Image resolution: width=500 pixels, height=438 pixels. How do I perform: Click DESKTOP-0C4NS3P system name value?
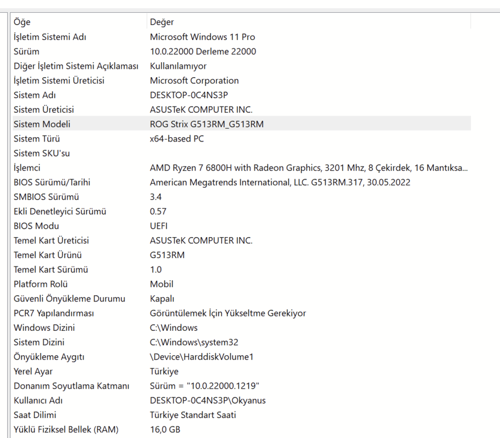coord(189,95)
